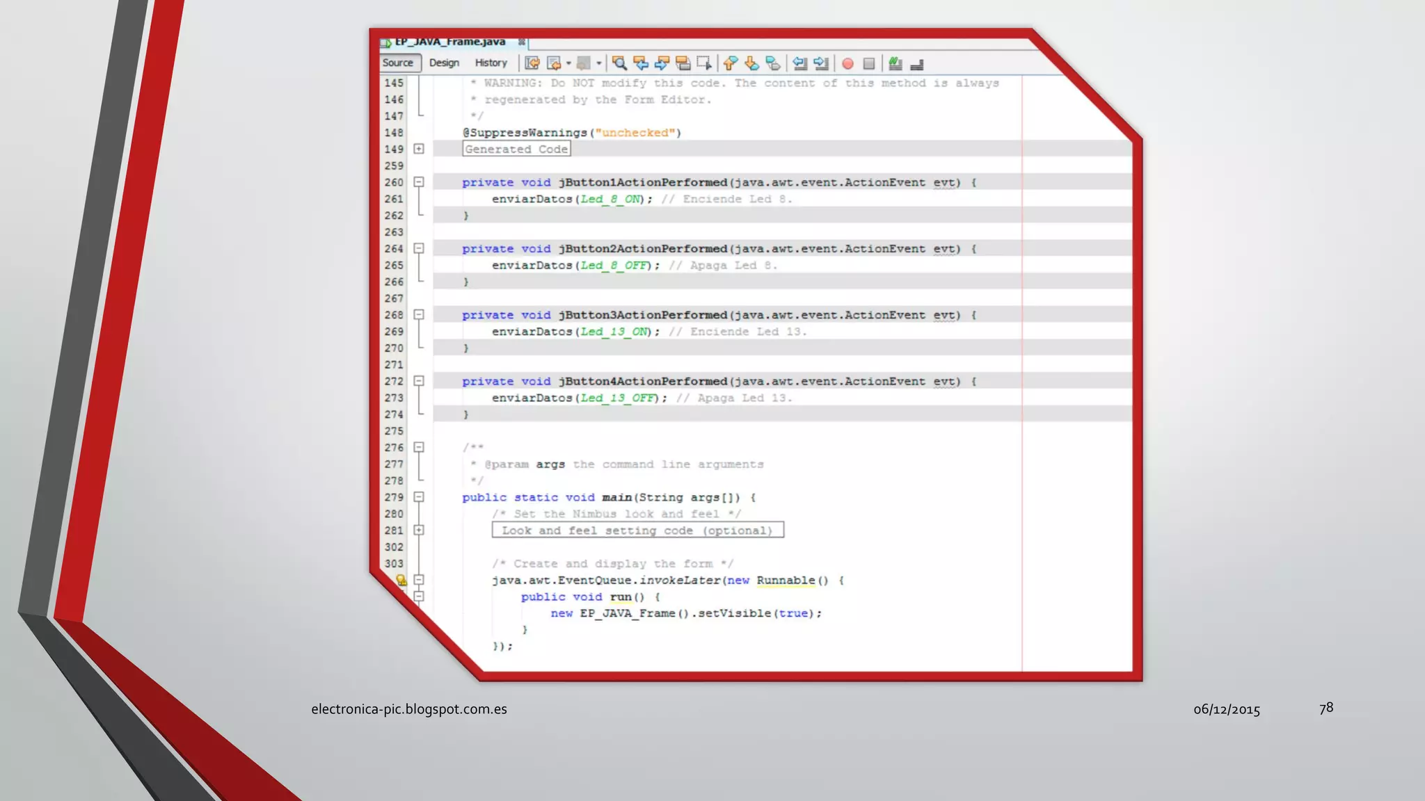
Task: Click the Shift Line Right icon
Action: [x=821, y=63]
